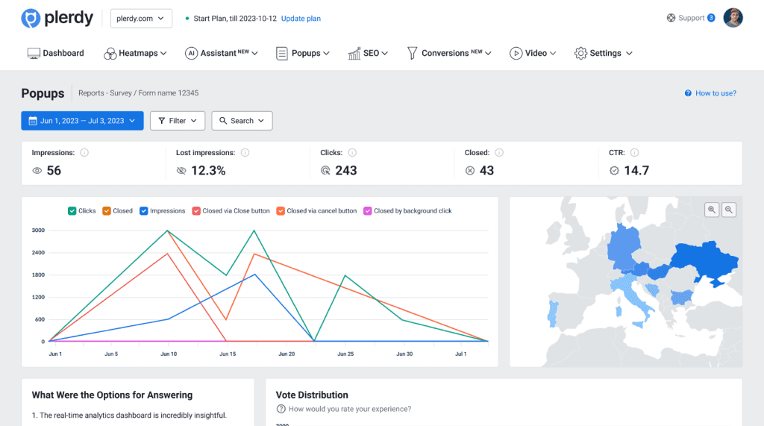764x426 pixels.
Task: Open the user profile avatar
Action: pos(733,18)
